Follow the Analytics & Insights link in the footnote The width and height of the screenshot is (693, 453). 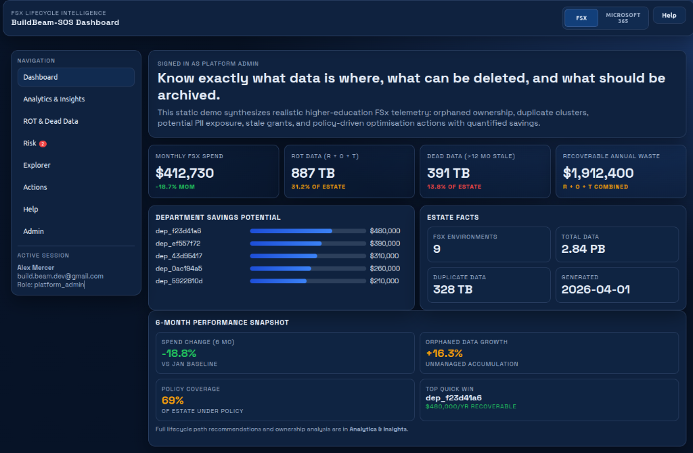pos(378,429)
